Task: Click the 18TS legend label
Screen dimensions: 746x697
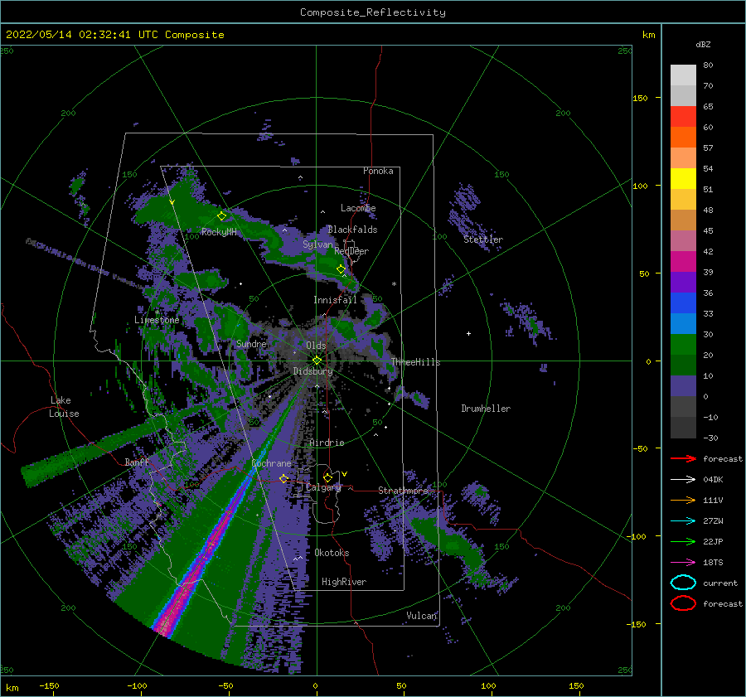Action: coord(713,563)
